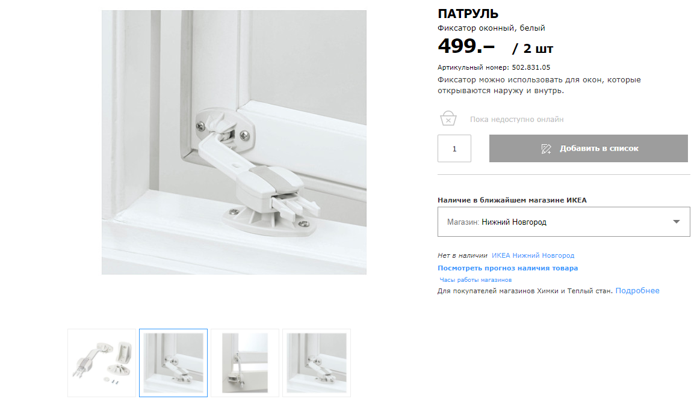Open the Магазин: Нижний Новгород store dropdown
Image resolution: width=700 pixels, height=402 pixels.
click(563, 222)
